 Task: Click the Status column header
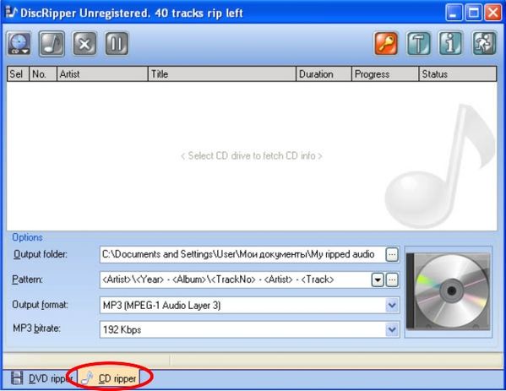click(x=458, y=73)
